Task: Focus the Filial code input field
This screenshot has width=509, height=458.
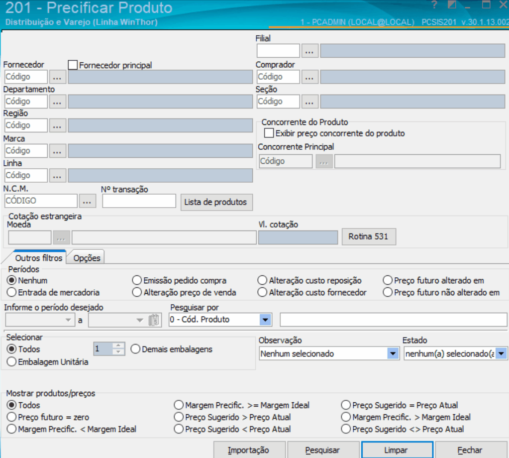Action: coord(278,51)
